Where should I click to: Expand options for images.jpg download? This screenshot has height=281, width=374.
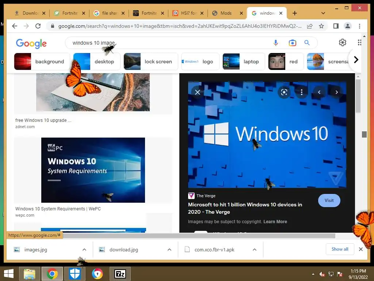pyautogui.click(x=84, y=250)
